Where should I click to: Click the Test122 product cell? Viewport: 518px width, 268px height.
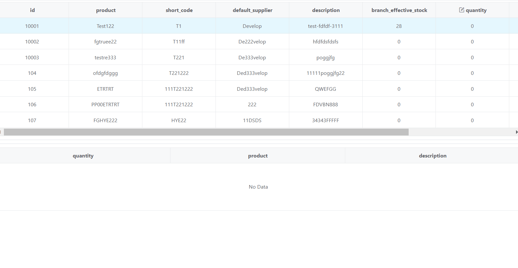pyautogui.click(x=105, y=26)
